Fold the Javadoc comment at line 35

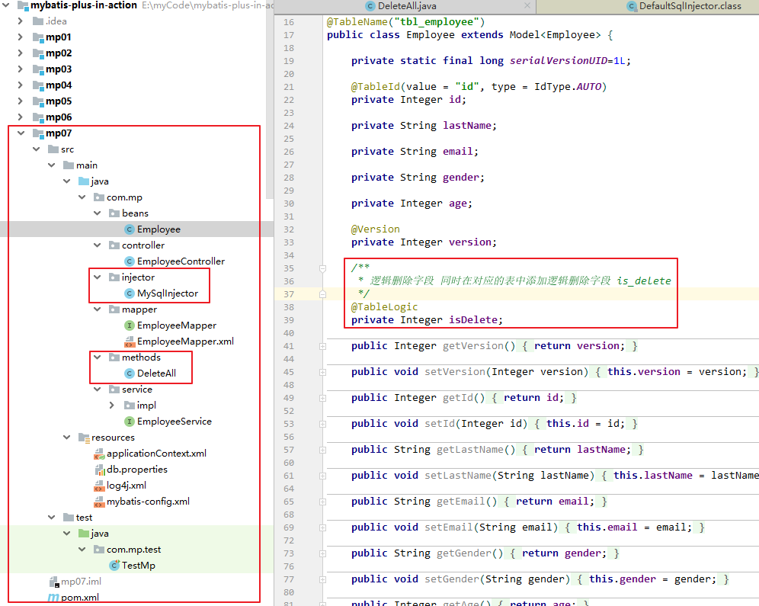323,268
